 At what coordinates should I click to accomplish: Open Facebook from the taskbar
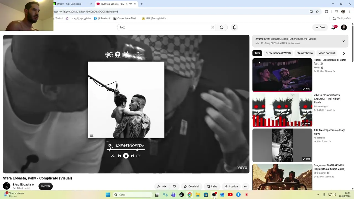pos(238,195)
